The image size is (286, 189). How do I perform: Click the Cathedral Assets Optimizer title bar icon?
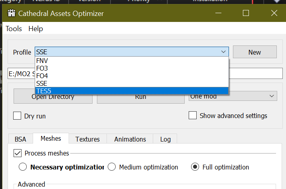[12, 13]
